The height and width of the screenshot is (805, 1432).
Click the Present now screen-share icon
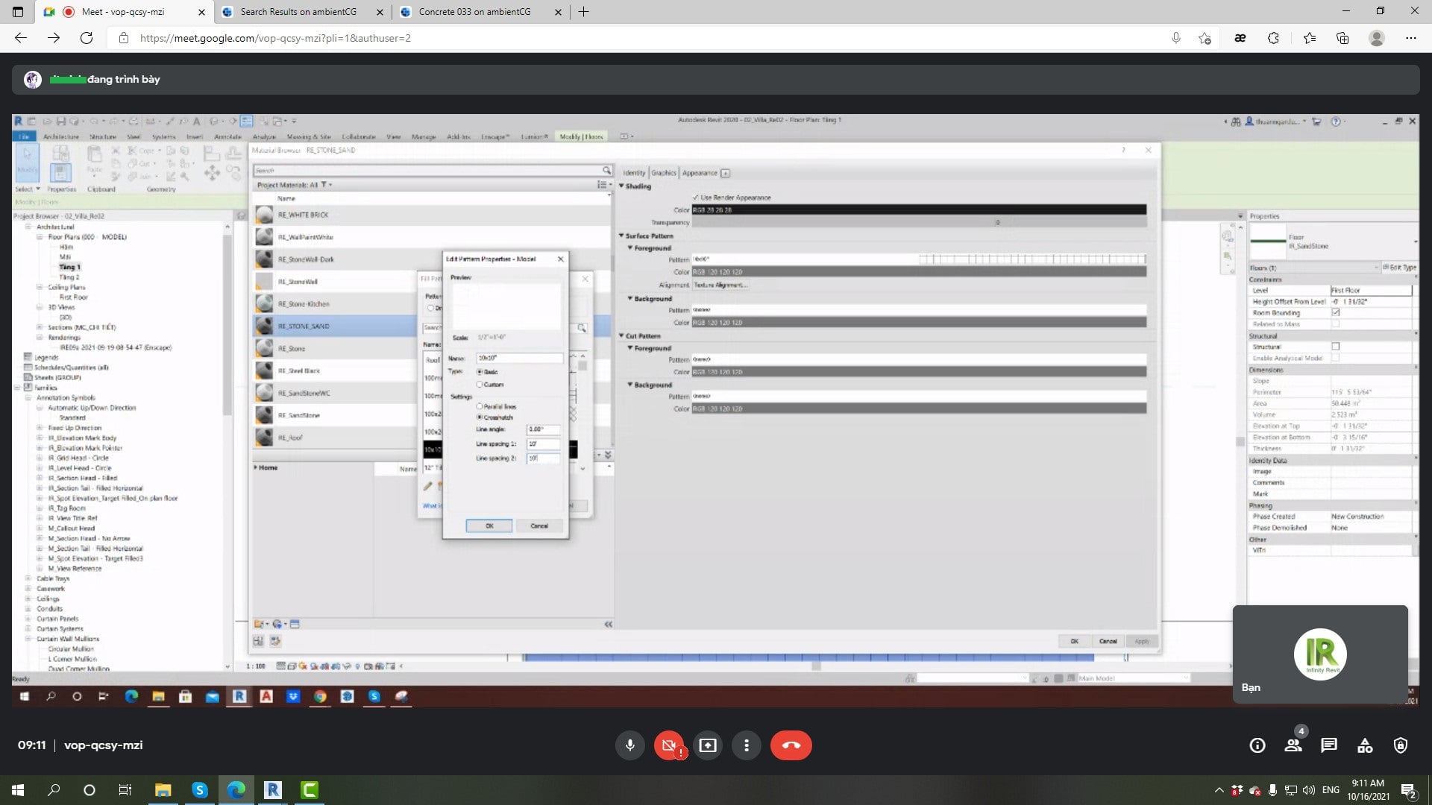[x=708, y=745]
